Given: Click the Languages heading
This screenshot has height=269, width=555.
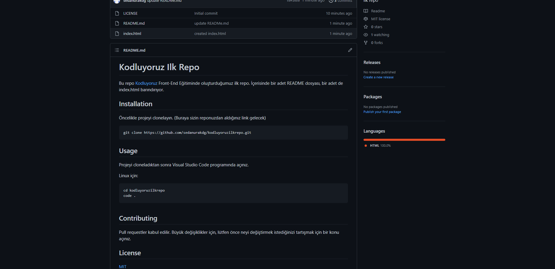Looking at the screenshot, I should (x=374, y=131).
